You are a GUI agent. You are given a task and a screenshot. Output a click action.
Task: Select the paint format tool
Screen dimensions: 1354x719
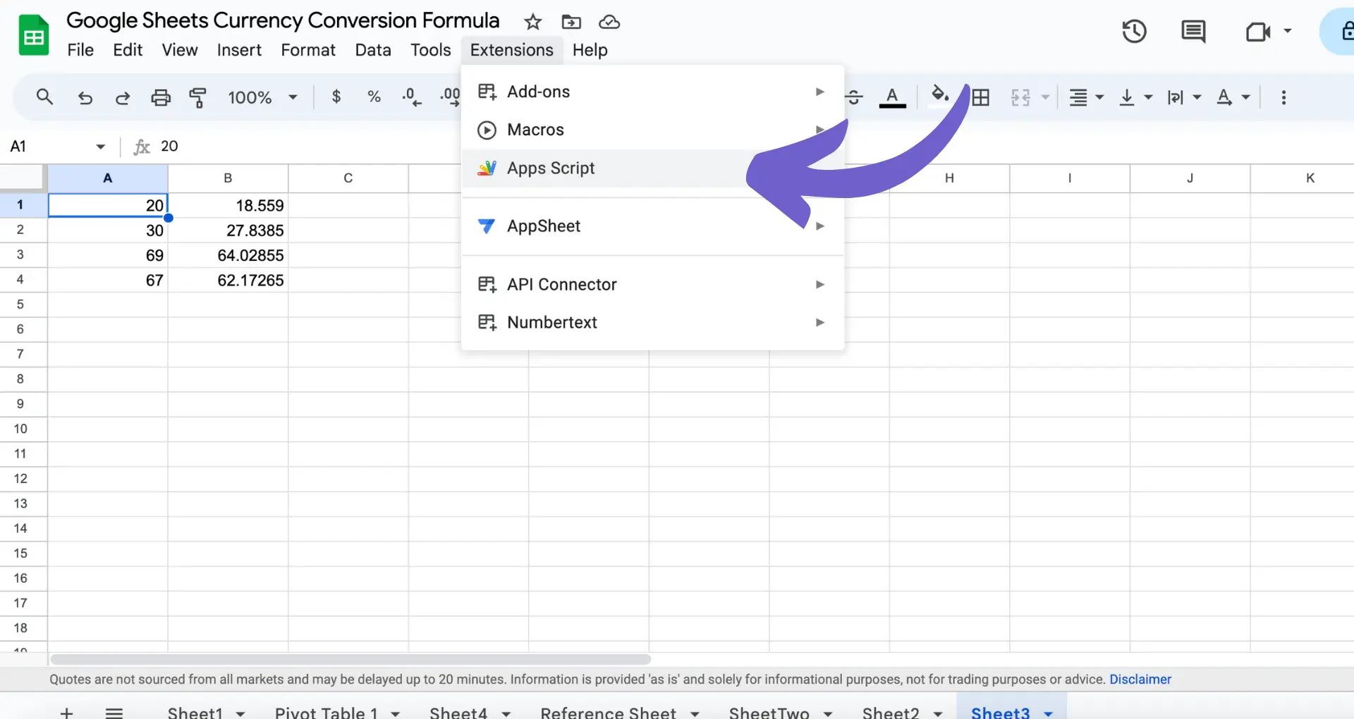point(198,97)
